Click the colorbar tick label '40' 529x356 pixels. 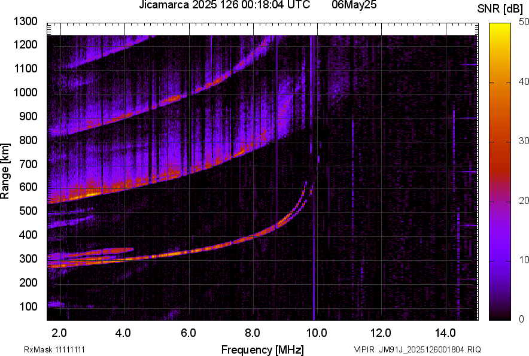[524, 81]
